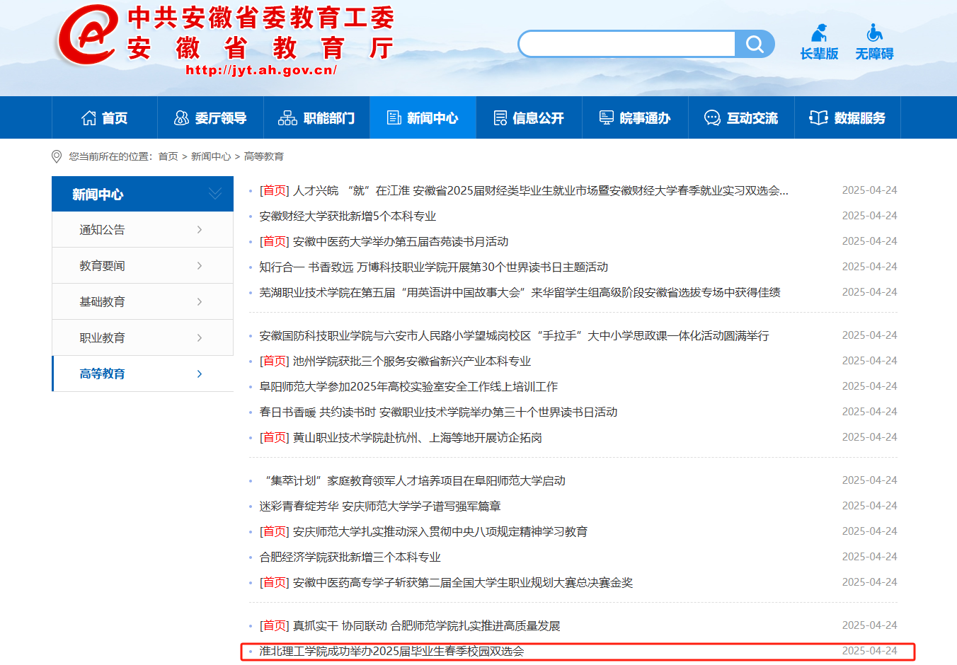Viewport: 957px width, 665px height.
Task: Open the 皖事通办 navigation tab
Action: 635,118
